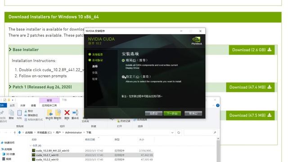
Task: Click the 移动到 (Move to) folder icon
Action: tap(49, 113)
